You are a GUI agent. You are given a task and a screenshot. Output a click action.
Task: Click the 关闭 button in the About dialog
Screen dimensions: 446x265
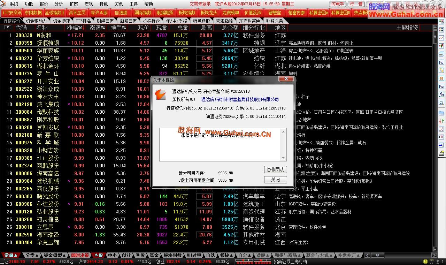click(x=275, y=180)
